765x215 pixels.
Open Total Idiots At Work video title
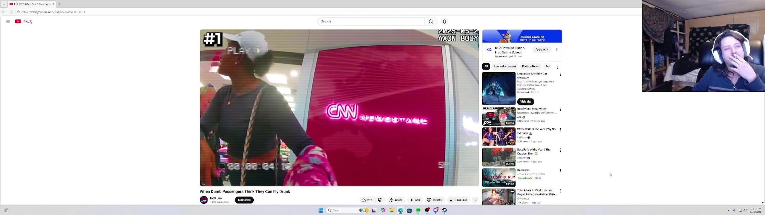coord(536,192)
